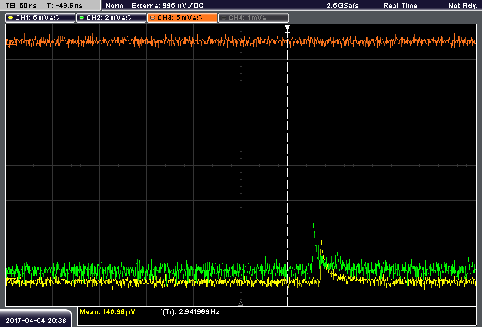Click the Real Time acquisition mode label
Screen dimensions: 482x327
tap(400, 6)
